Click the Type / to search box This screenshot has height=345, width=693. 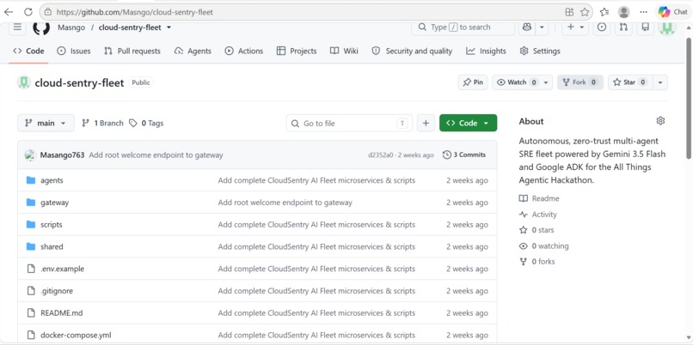click(463, 27)
